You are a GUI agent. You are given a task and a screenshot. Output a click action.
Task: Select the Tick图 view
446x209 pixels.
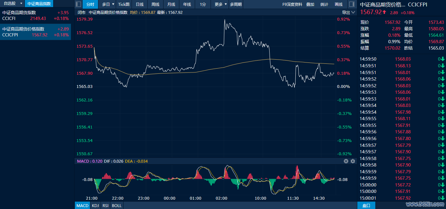[x=124, y=4]
